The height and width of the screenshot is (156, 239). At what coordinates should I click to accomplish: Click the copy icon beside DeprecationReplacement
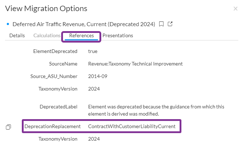tap(9, 127)
